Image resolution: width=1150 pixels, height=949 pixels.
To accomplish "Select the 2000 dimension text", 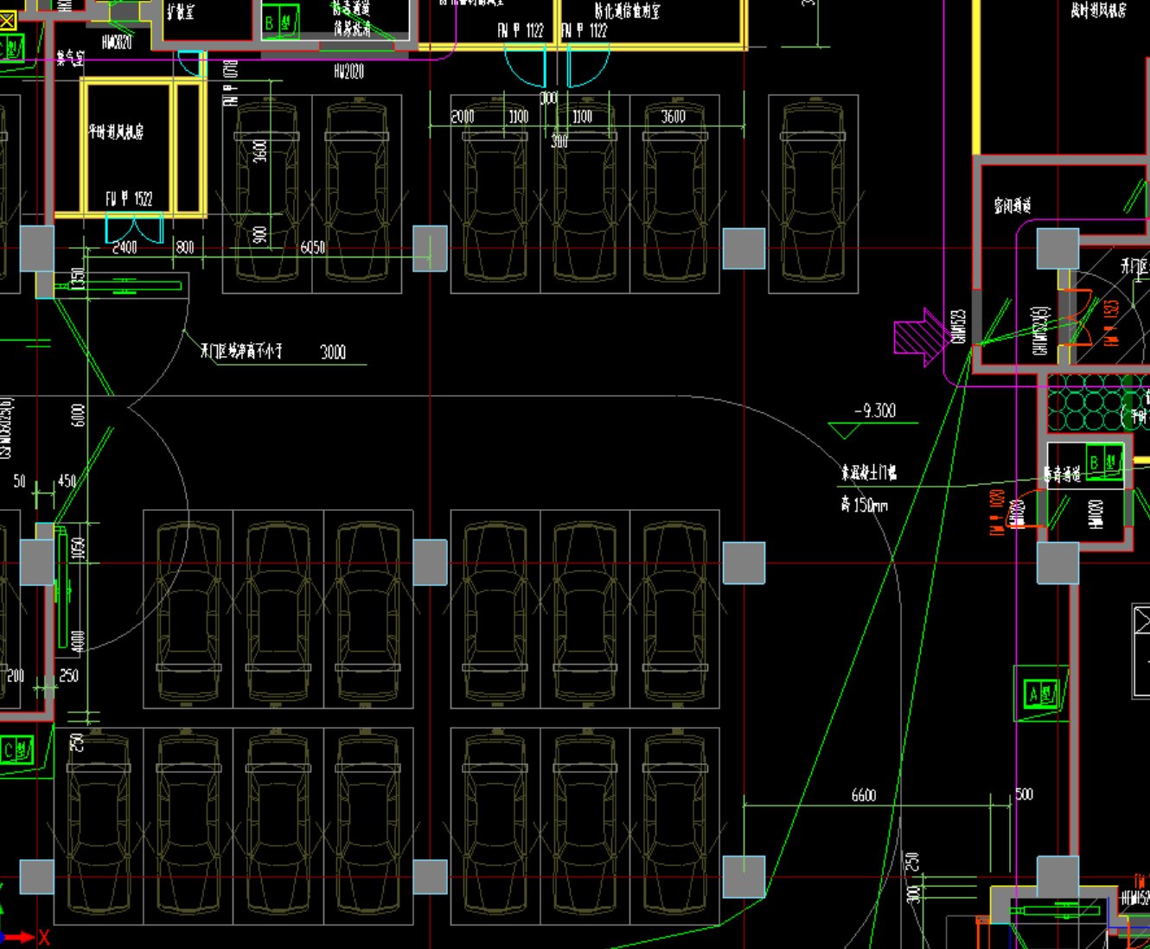I will (x=463, y=117).
